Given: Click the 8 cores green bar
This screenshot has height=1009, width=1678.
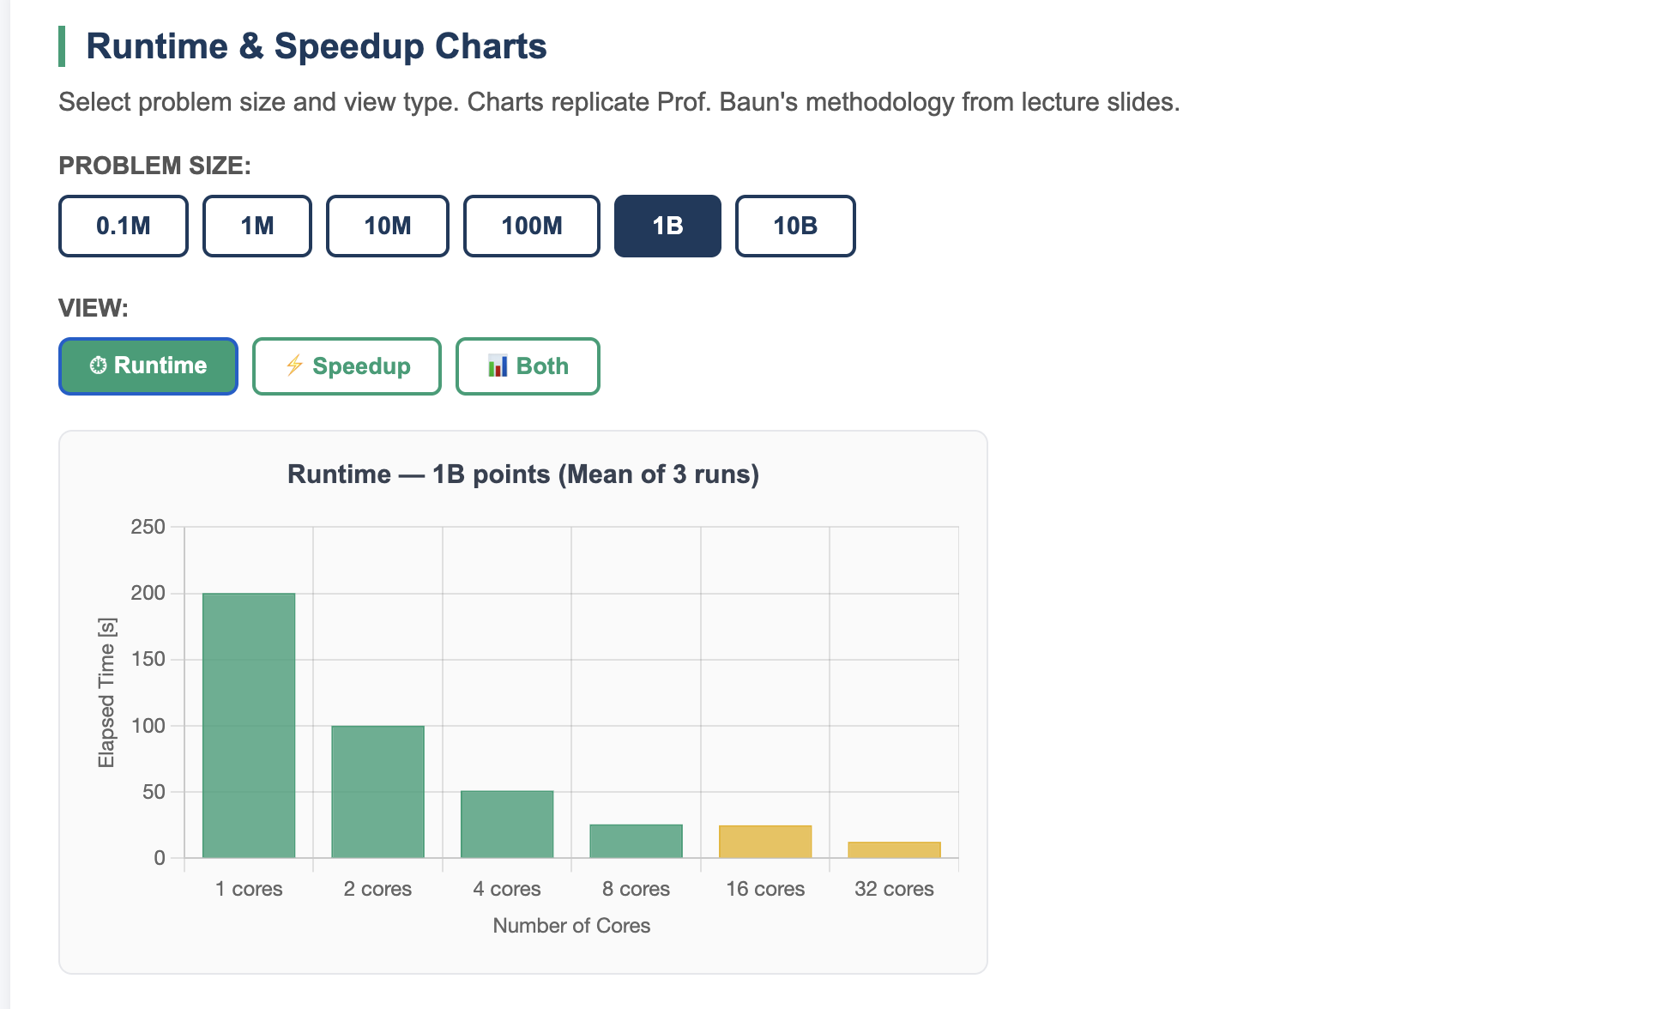Looking at the screenshot, I should point(637,841).
